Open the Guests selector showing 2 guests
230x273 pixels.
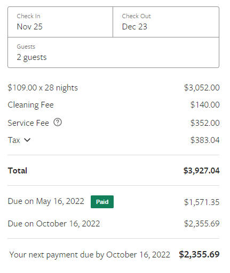tap(113, 52)
